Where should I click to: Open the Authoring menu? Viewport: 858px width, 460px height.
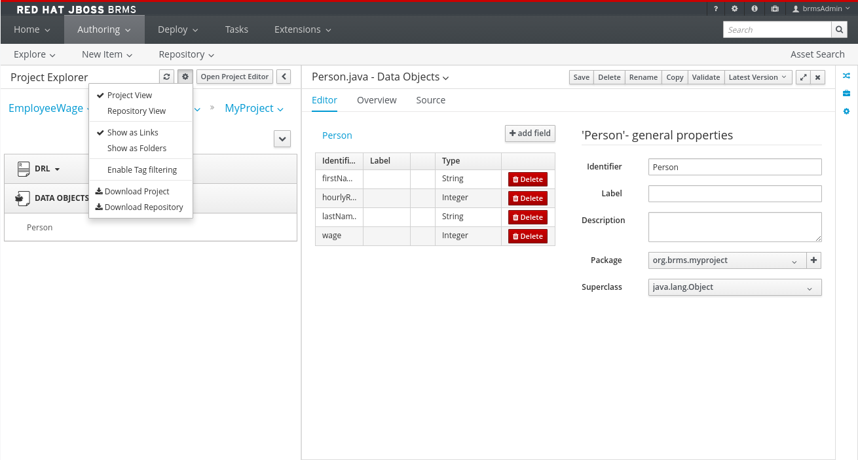point(104,29)
